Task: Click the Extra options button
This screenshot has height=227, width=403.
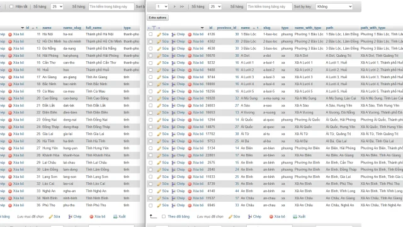Action: coord(157,18)
